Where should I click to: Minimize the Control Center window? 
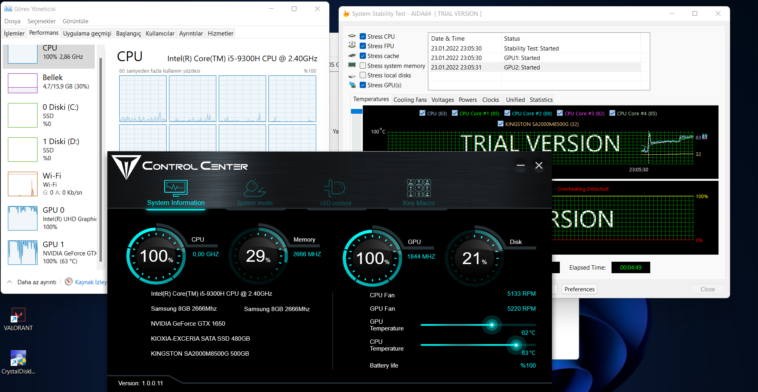tap(521, 165)
